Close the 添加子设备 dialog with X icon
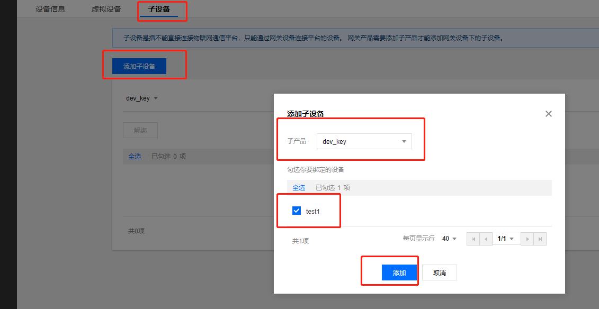 [548, 113]
